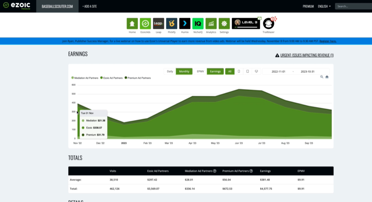Click the Jun '23 axis label
372x202 pixels.
pyautogui.click(x=239, y=143)
